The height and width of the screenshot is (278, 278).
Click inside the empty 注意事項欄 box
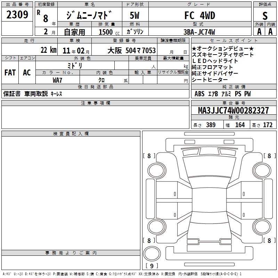tap(95, 117)
